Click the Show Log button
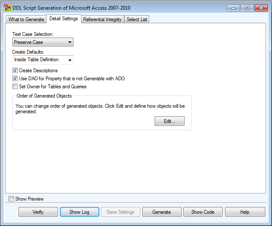The image size is (272, 226). pyautogui.click(x=79, y=212)
